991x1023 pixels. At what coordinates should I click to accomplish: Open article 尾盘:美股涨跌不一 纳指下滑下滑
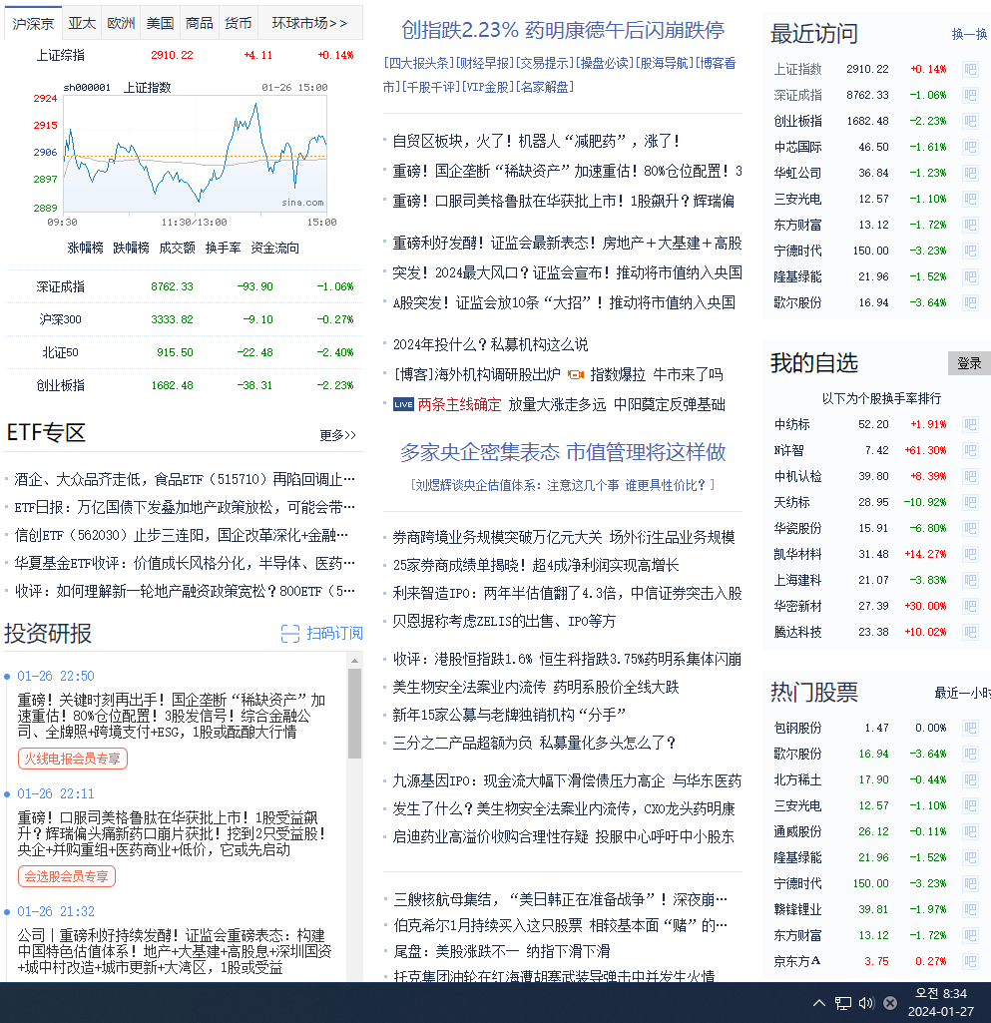[x=502, y=951]
